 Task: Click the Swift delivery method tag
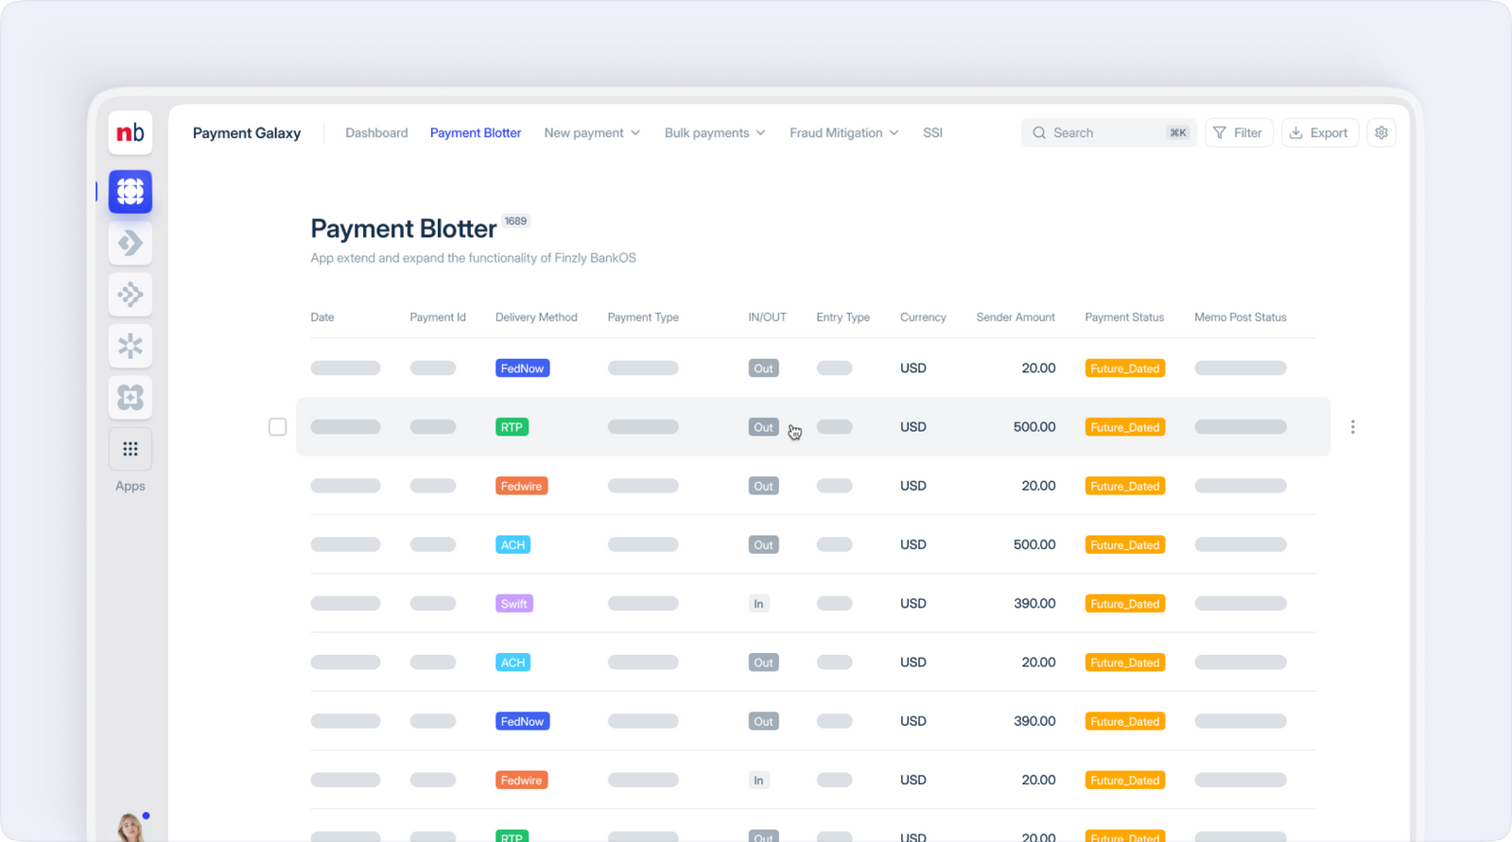513,604
